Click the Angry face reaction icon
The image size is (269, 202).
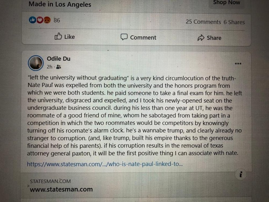(47, 20)
